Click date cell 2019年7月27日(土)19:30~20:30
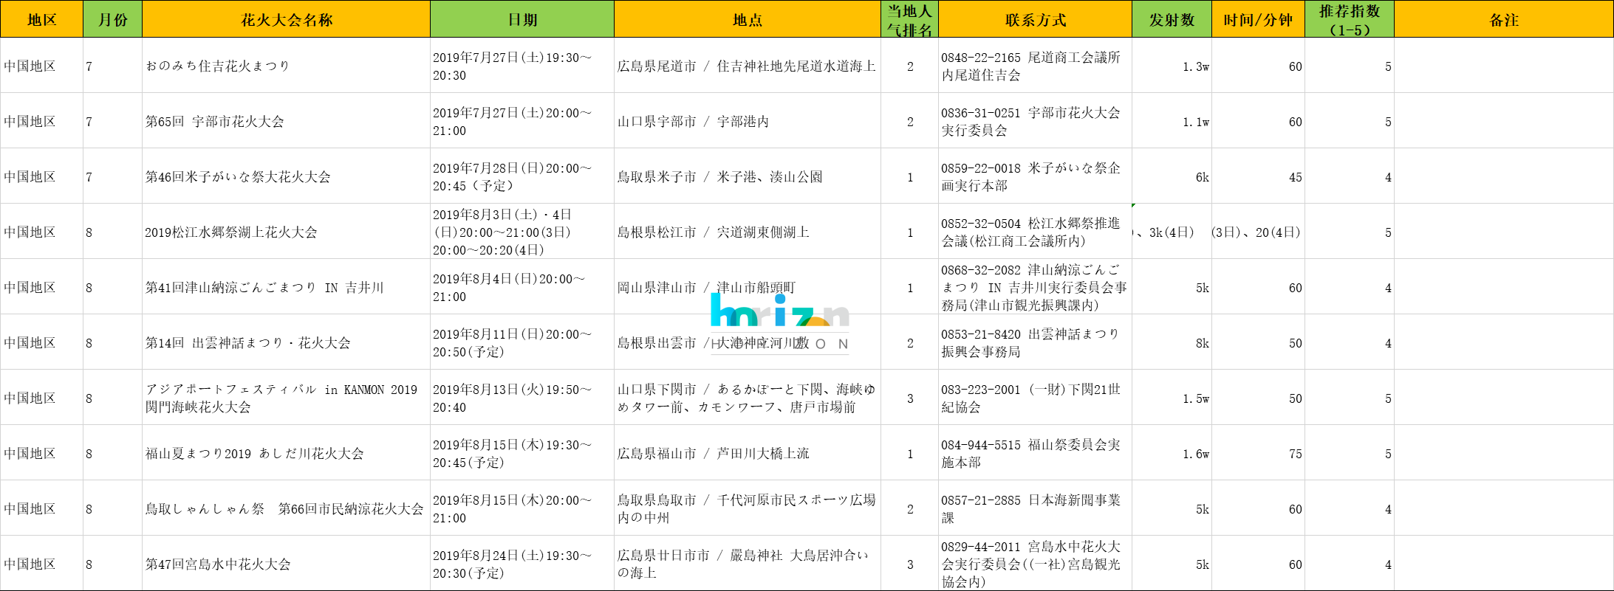 pos(522,66)
